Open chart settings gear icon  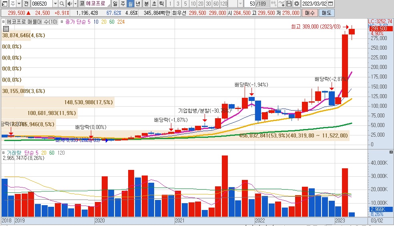click(297, 4)
